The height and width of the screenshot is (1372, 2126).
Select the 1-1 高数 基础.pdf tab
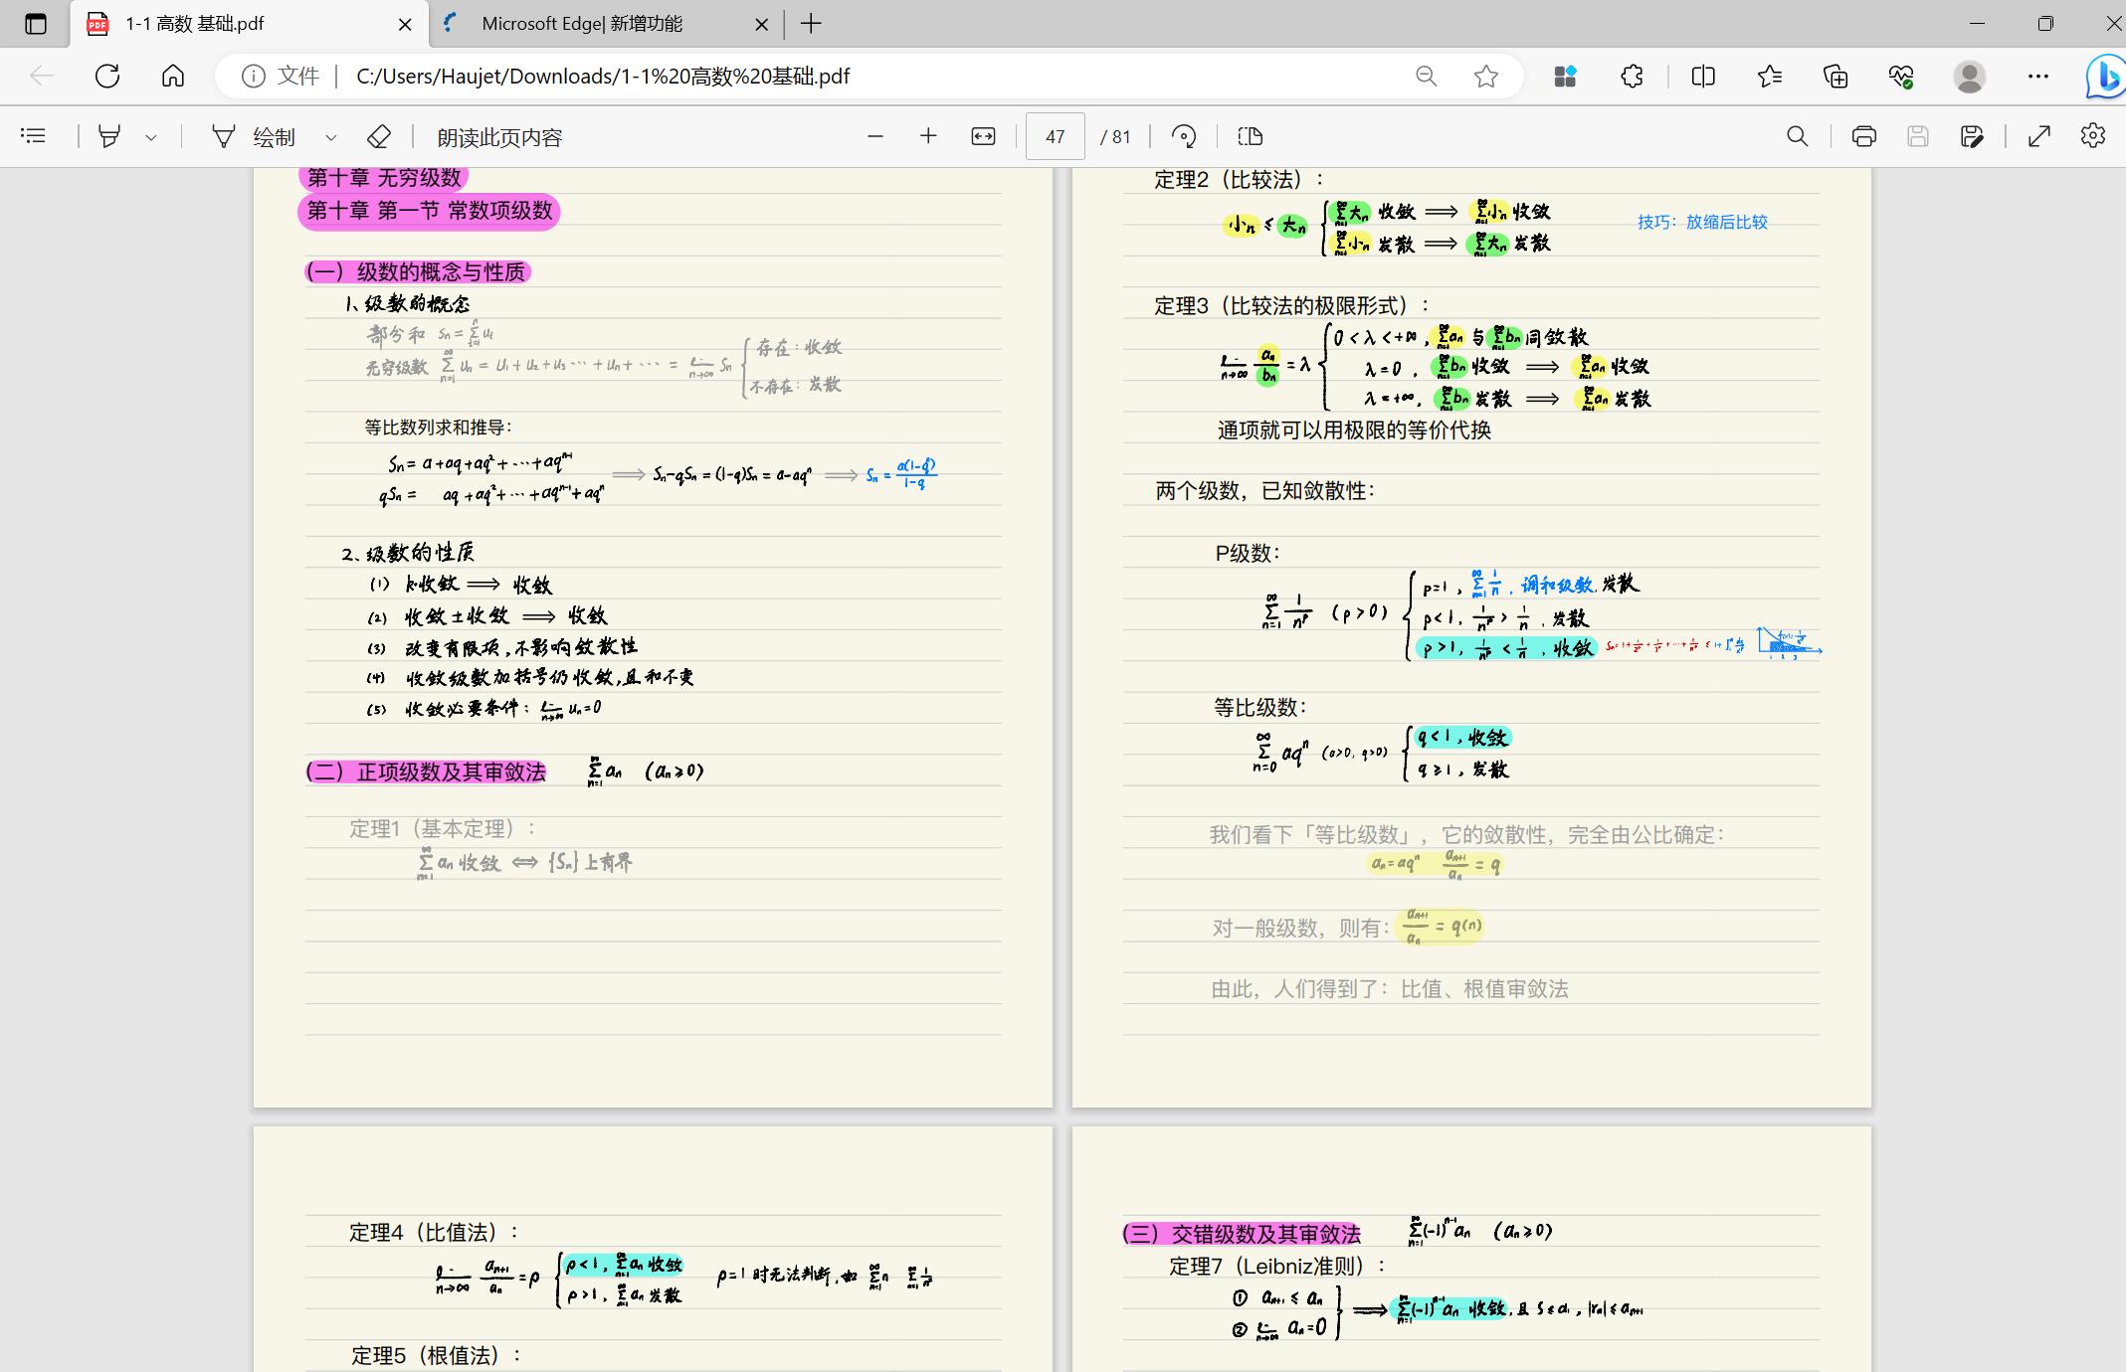pos(195,24)
